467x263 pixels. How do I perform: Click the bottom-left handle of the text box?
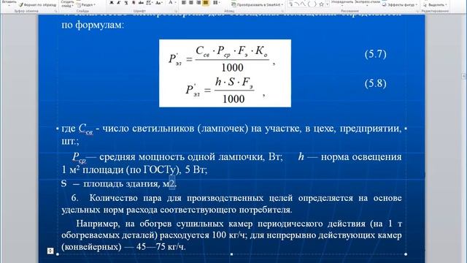[58, 254]
